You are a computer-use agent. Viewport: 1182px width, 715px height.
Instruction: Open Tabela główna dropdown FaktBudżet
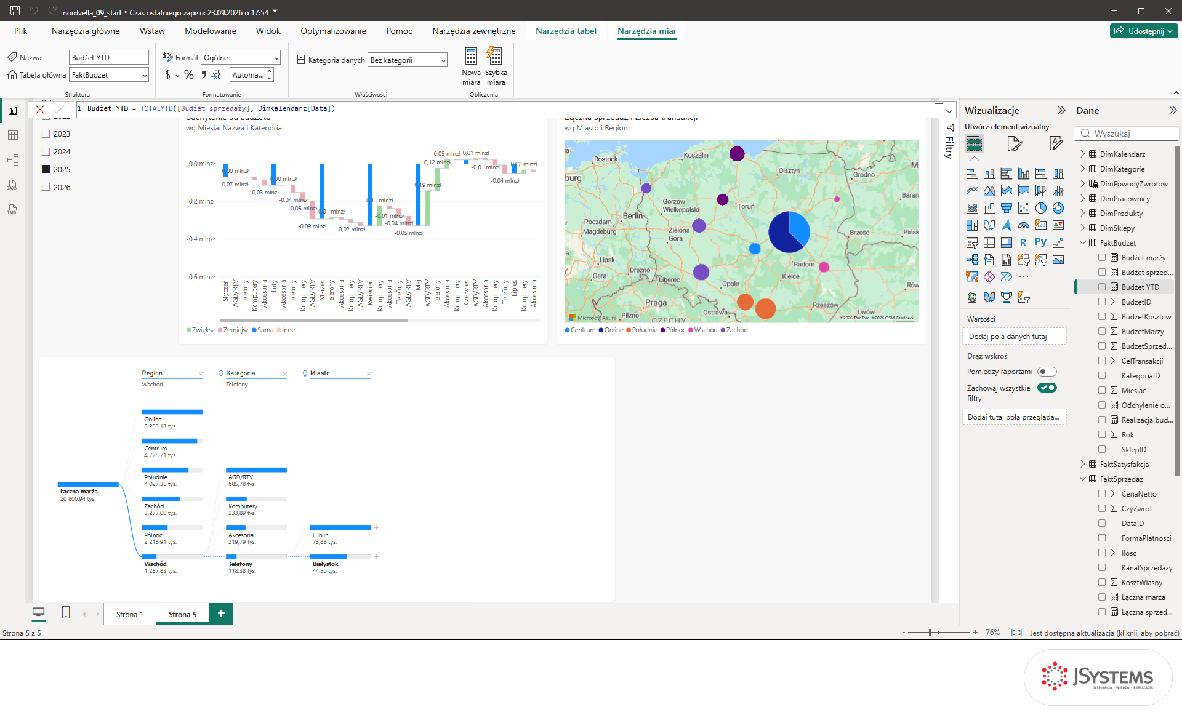click(109, 74)
